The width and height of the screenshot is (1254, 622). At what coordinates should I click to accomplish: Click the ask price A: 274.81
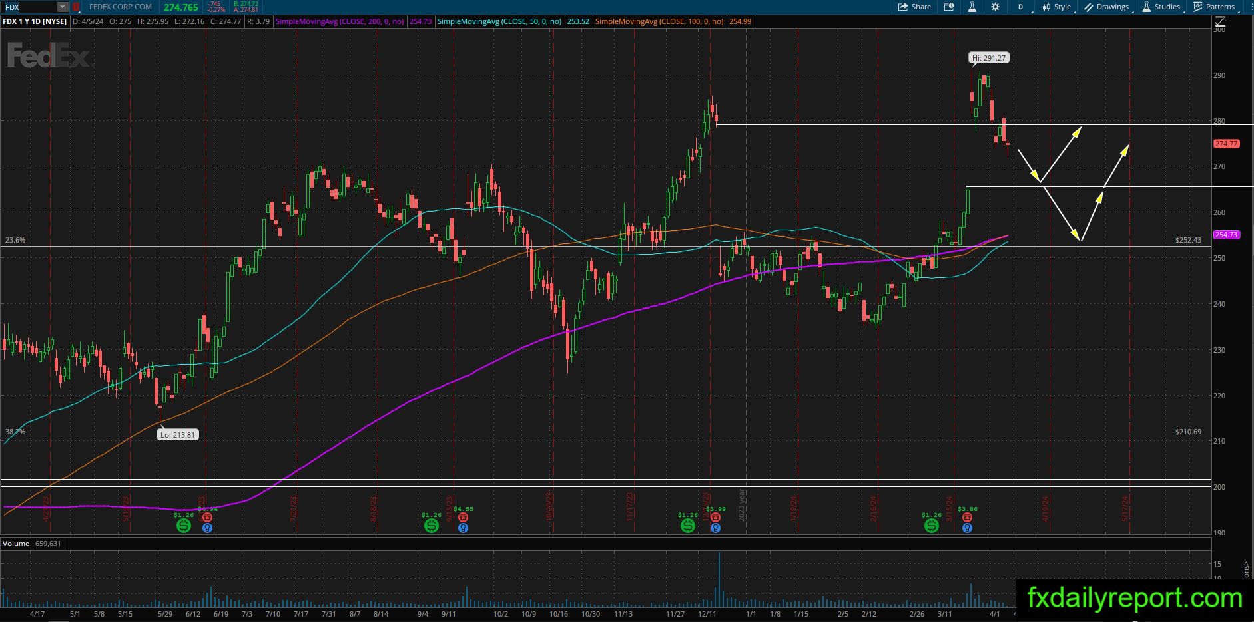246,10
